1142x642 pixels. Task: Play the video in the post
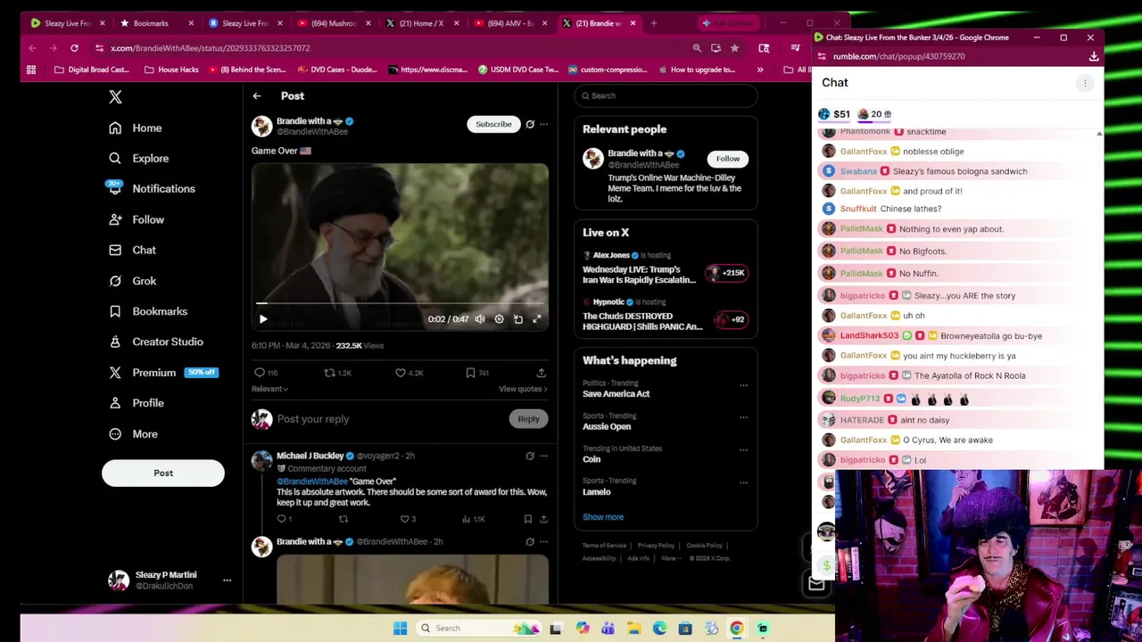[x=263, y=319]
